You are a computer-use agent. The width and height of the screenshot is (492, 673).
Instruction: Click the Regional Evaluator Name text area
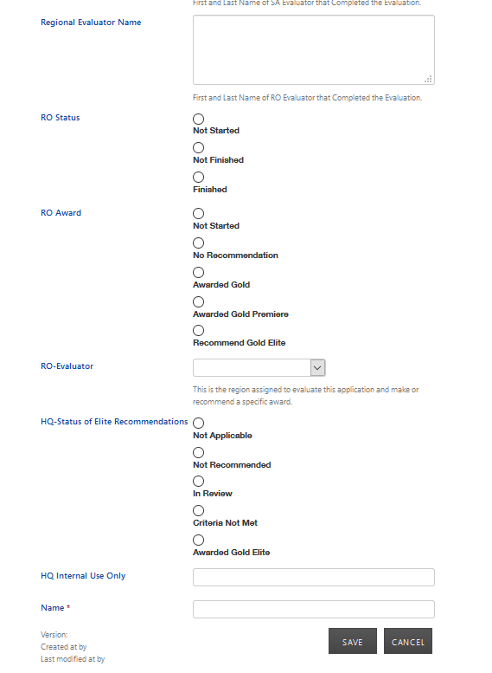314,49
